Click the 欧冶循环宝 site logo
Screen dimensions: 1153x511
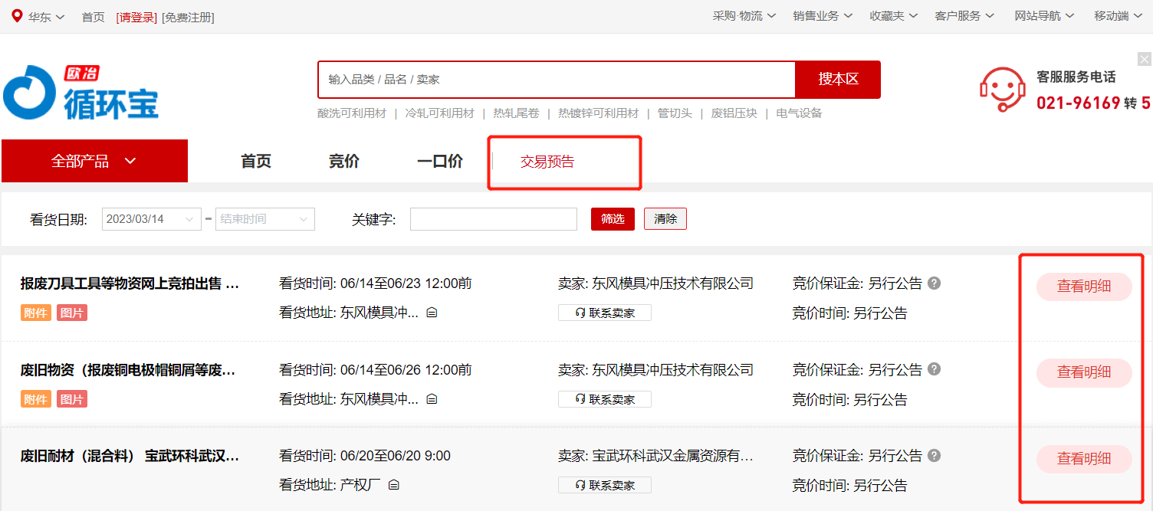(x=81, y=93)
